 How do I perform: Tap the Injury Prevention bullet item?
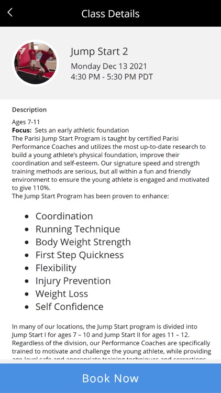[73, 281]
